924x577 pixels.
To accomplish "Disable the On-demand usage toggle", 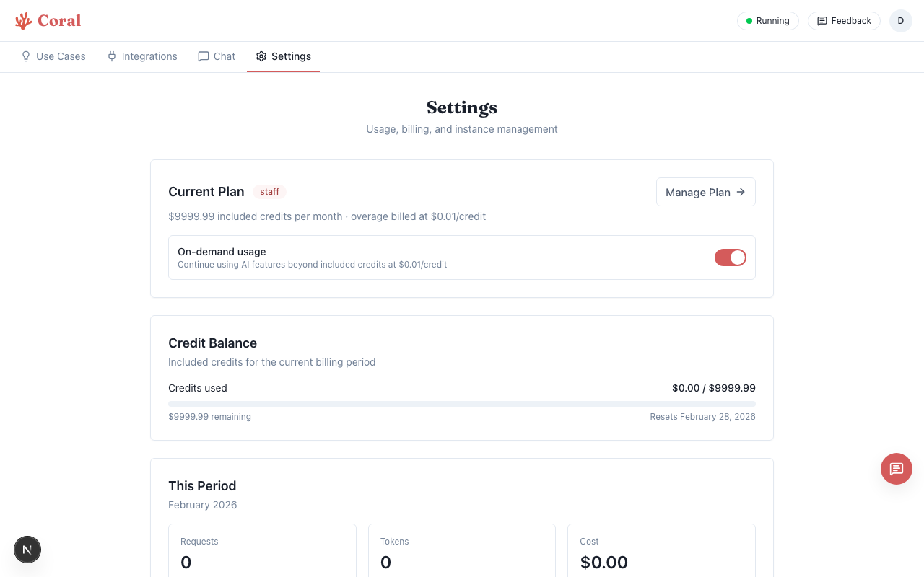I will click(x=730, y=257).
